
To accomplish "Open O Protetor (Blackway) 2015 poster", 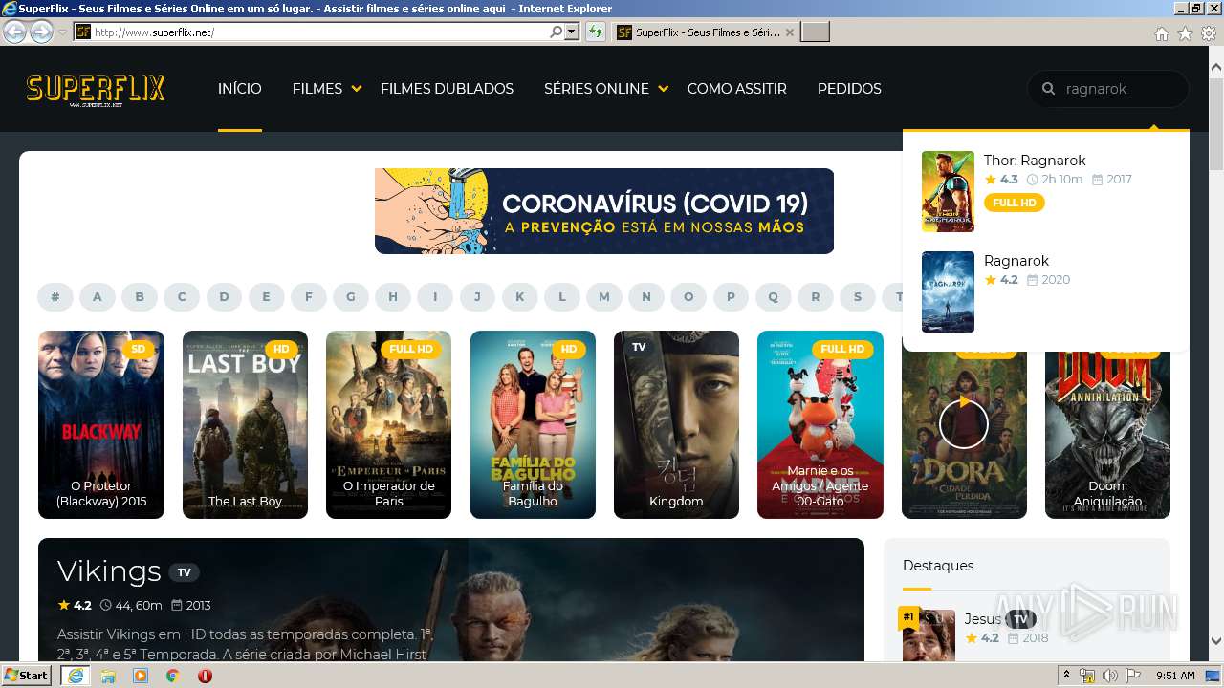I will pyautogui.click(x=101, y=424).
